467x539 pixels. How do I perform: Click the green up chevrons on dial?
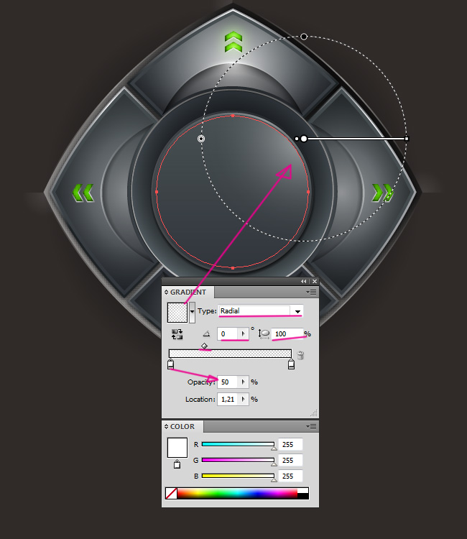(x=233, y=42)
